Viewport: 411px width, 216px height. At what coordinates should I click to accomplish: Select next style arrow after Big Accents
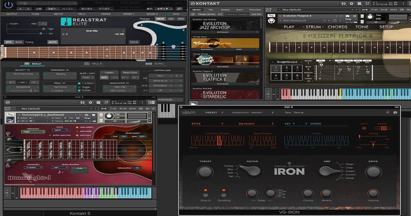(273, 124)
